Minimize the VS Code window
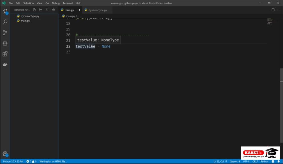 click(260, 3)
